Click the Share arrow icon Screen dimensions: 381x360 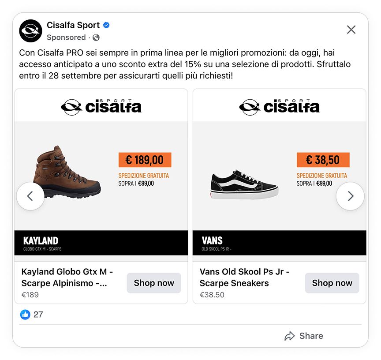pyautogui.click(x=290, y=336)
